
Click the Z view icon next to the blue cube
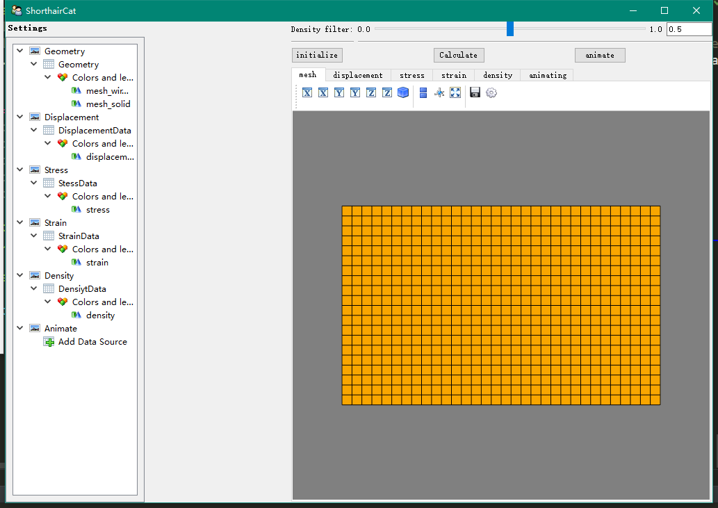click(387, 93)
